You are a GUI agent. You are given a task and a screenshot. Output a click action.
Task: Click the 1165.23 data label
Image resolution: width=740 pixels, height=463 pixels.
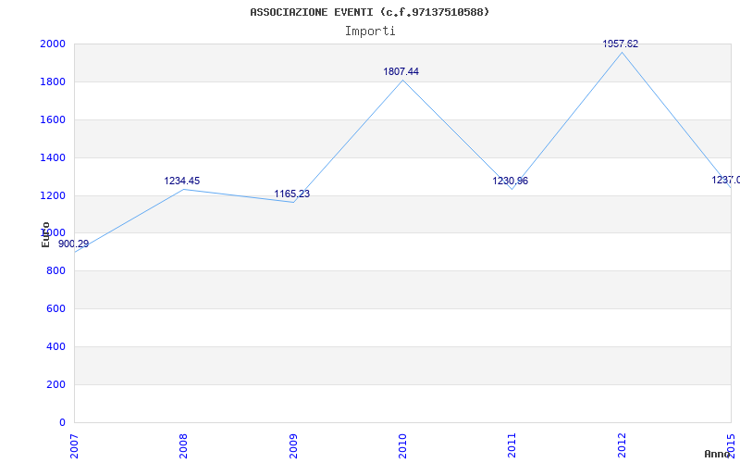coord(291,194)
